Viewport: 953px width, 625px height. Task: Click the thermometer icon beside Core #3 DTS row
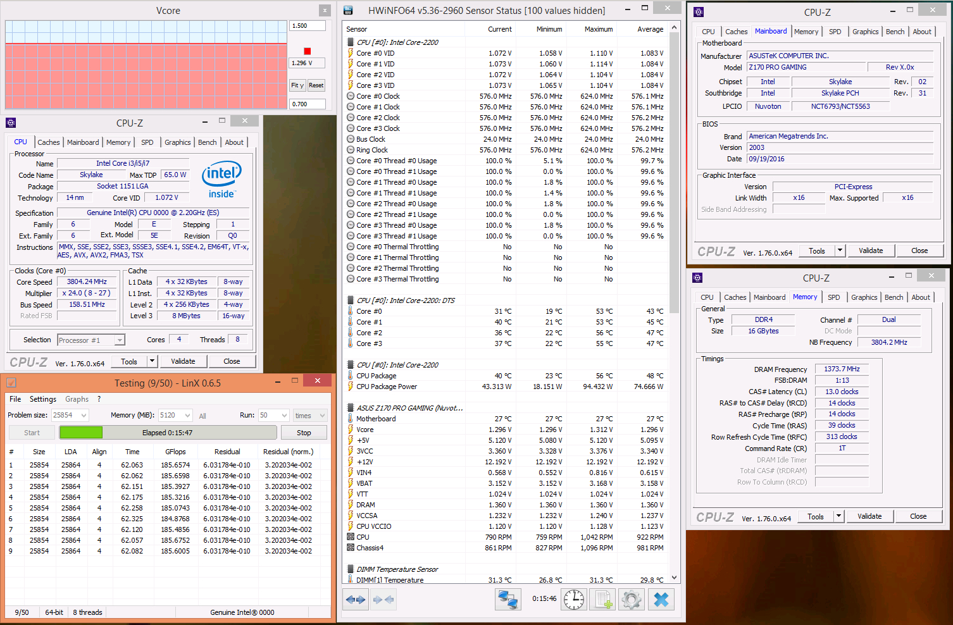point(351,343)
